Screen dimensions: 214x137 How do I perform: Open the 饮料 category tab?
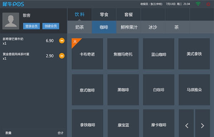(80, 14)
